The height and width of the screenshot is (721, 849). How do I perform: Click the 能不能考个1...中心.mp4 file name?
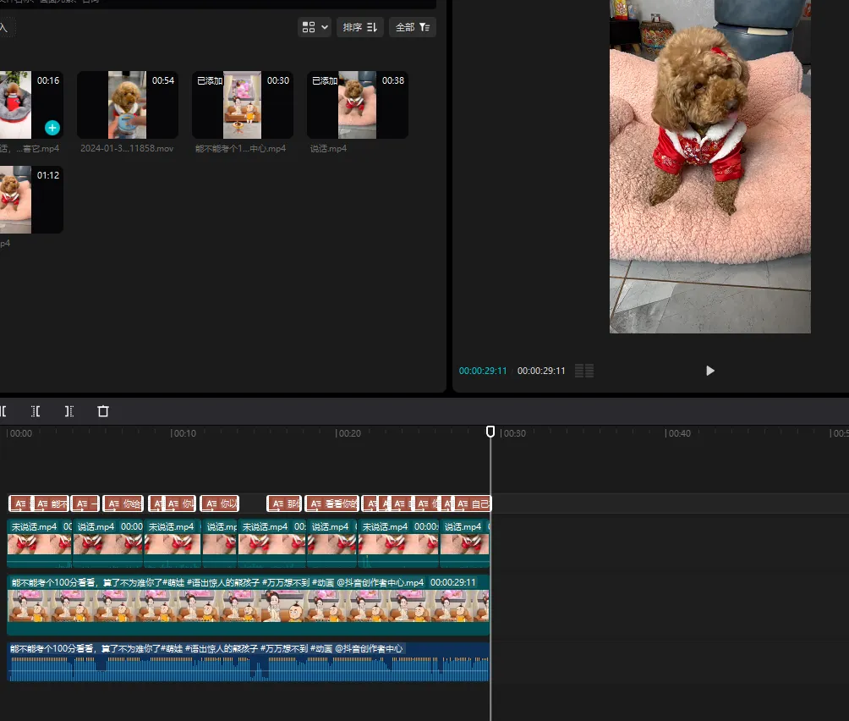(240, 148)
